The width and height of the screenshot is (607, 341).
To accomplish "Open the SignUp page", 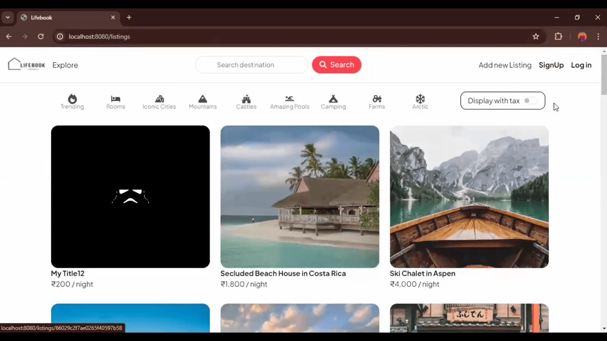I will [551, 65].
